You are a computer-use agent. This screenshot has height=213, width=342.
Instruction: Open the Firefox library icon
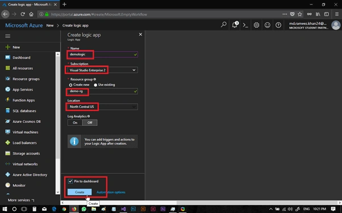(318, 14)
